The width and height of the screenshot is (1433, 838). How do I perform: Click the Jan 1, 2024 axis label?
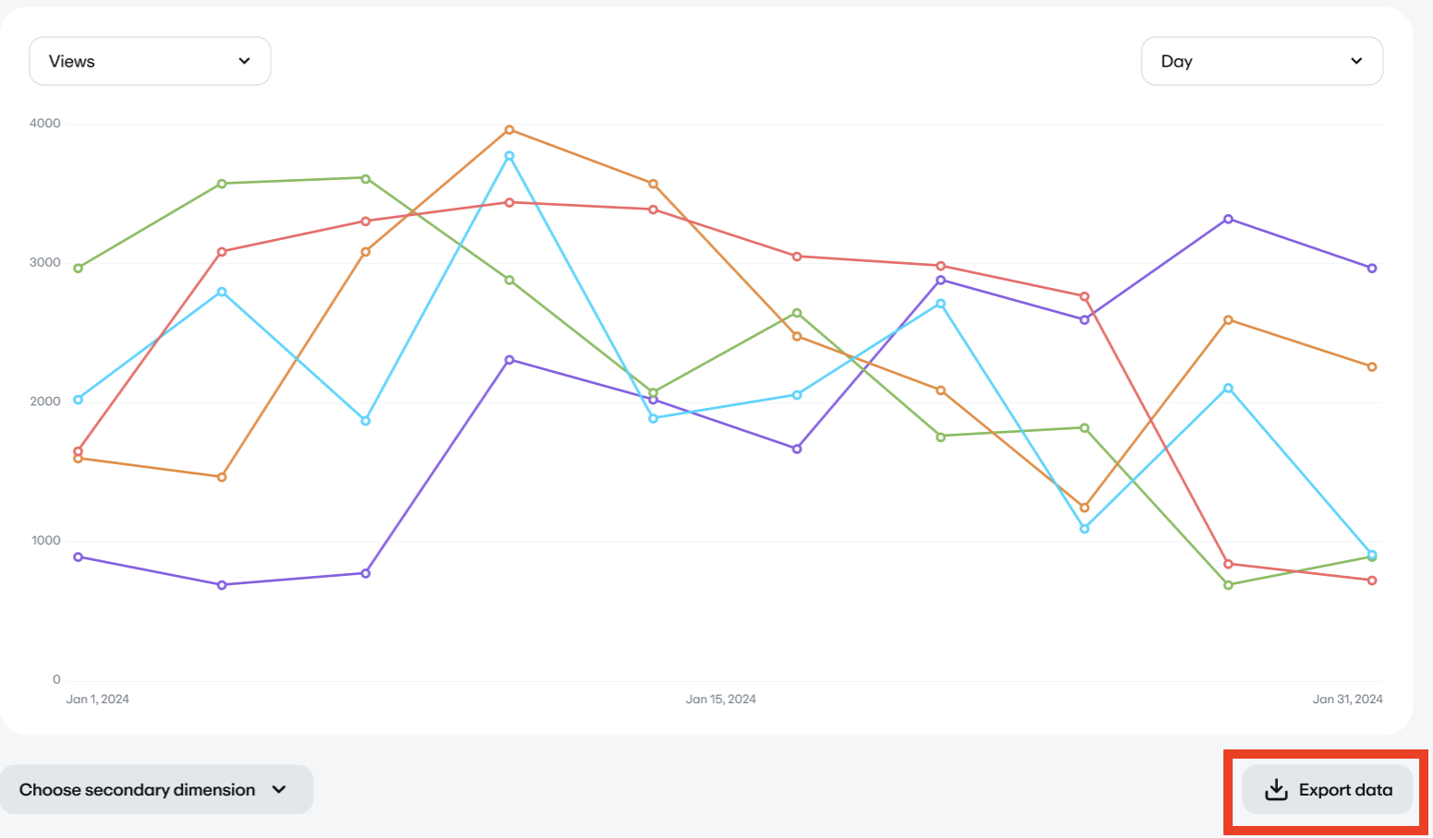pos(98,700)
